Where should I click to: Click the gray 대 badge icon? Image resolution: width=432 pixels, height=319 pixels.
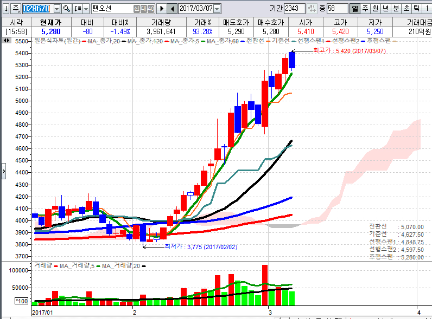click(x=143, y=9)
